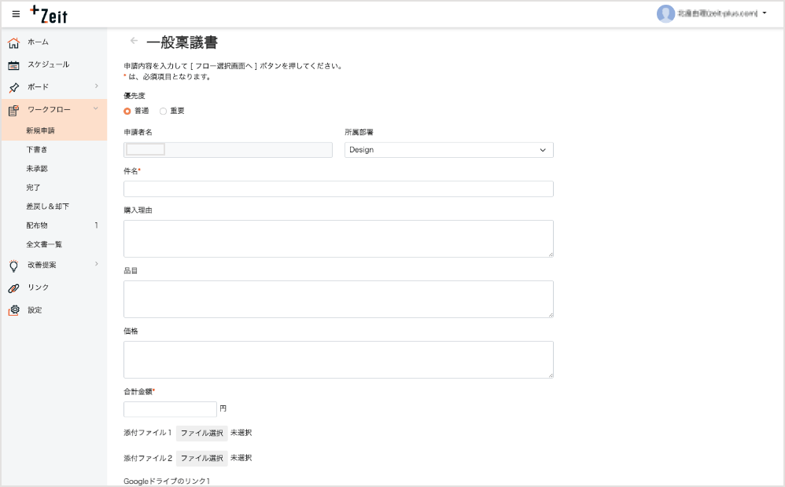Click the lightbulb improvement proposal icon
785x487 pixels.
tap(13, 265)
